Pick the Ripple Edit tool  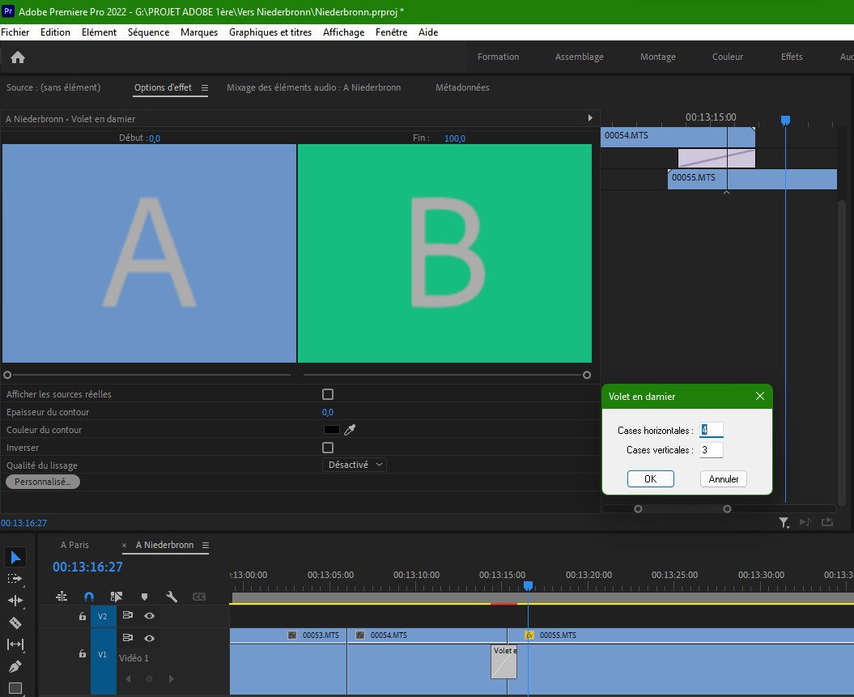coord(15,601)
